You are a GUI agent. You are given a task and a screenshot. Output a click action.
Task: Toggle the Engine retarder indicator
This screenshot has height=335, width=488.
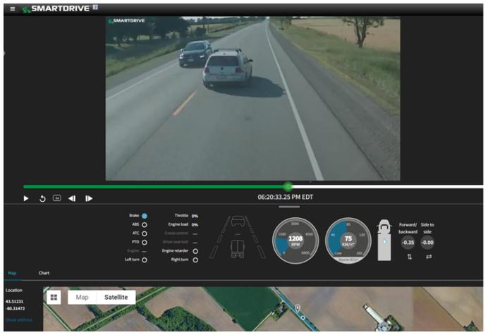(x=195, y=251)
